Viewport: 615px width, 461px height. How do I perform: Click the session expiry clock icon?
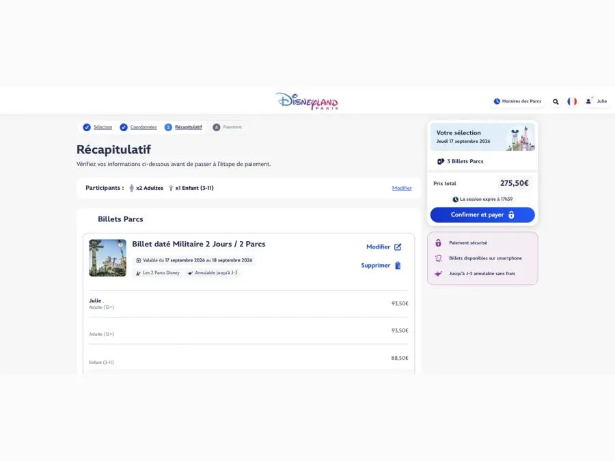pyautogui.click(x=455, y=199)
